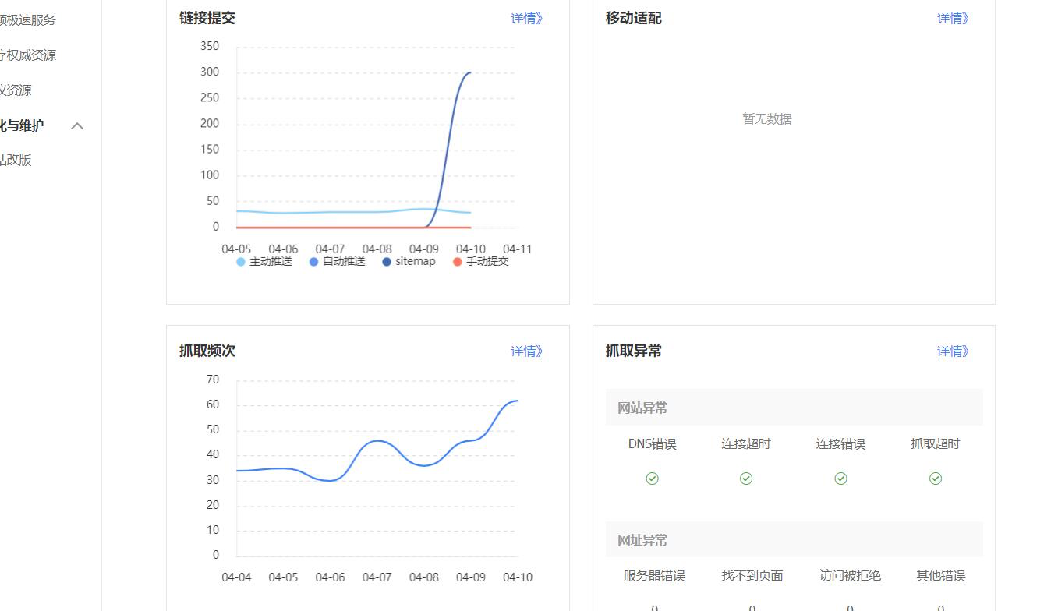Click the 找不到页面 label
This screenshot has height=611, width=1058.
[x=752, y=576]
